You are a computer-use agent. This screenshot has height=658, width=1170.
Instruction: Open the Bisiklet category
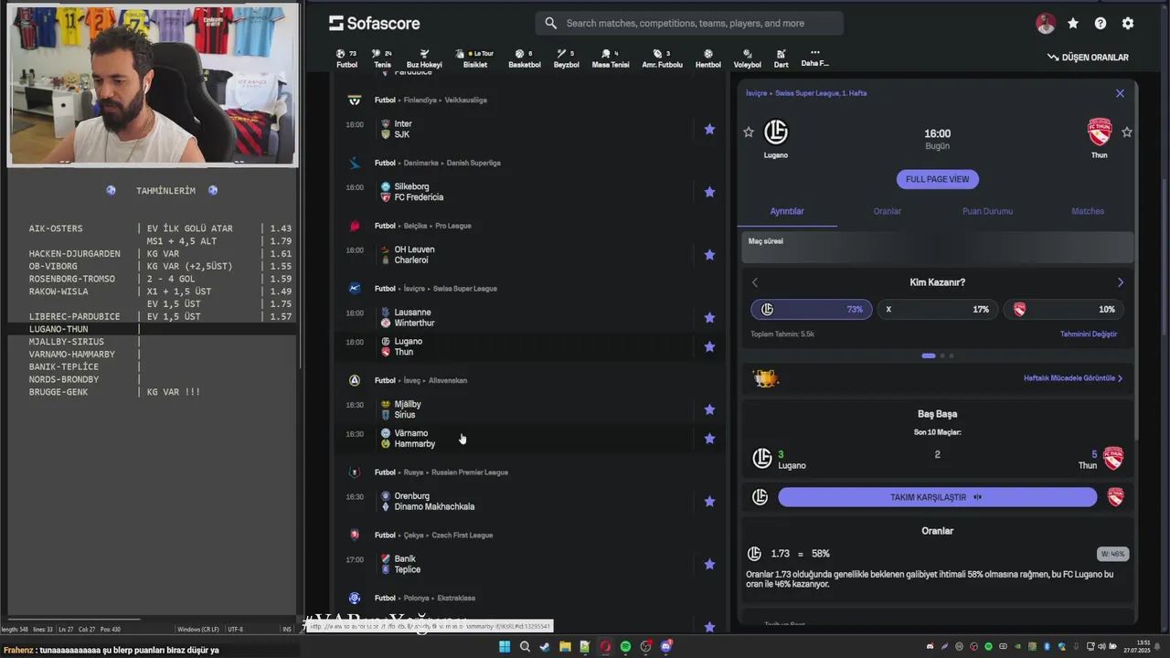475,58
